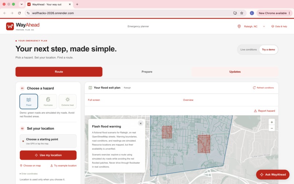The width and height of the screenshot is (294, 184).
Task: Open the map in Full screen
Action: click(x=94, y=100)
